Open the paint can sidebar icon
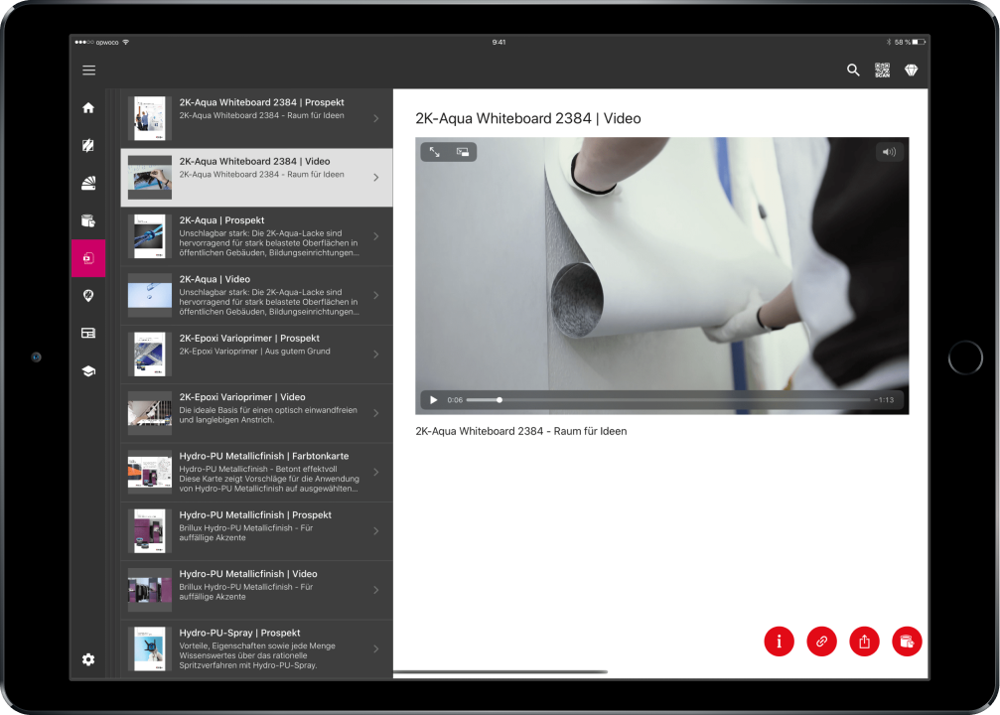 click(x=88, y=220)
